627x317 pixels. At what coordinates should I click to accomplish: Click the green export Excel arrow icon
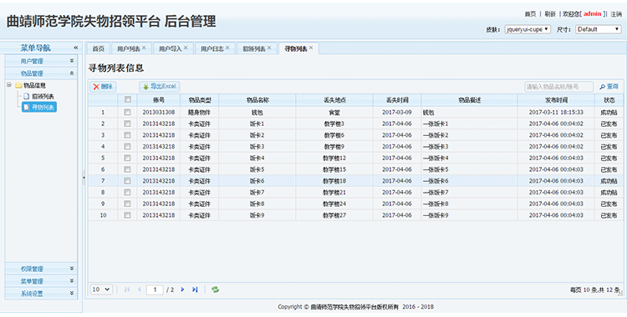coord(146,87)
